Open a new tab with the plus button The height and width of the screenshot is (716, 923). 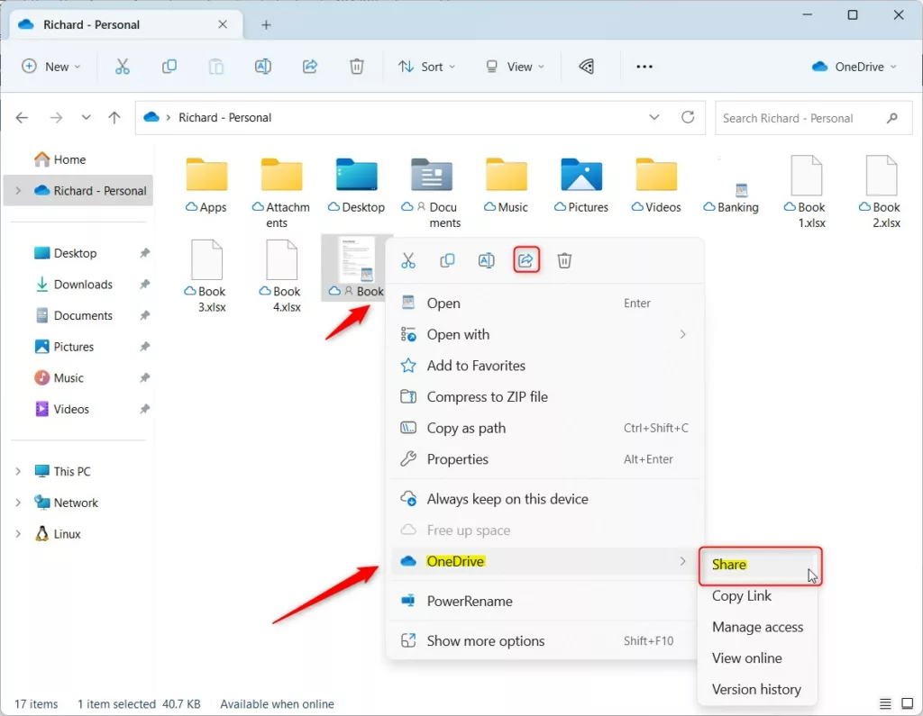(266, 24)
